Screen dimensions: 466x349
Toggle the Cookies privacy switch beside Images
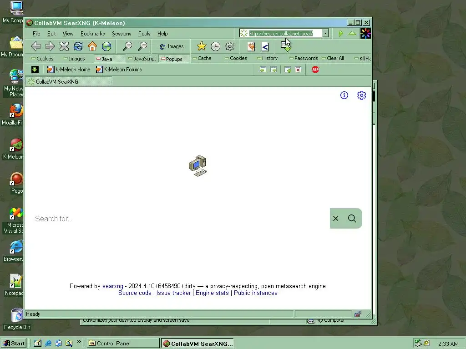[42, 59]
